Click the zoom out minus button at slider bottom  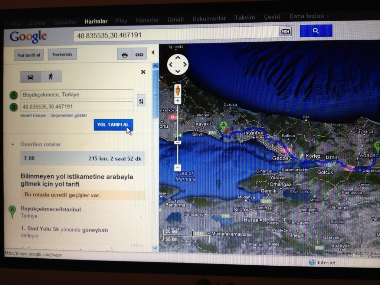click(178, 168)
